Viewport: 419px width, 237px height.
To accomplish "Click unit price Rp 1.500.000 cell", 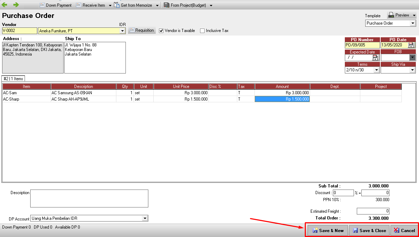I will [x=181, y=99].
